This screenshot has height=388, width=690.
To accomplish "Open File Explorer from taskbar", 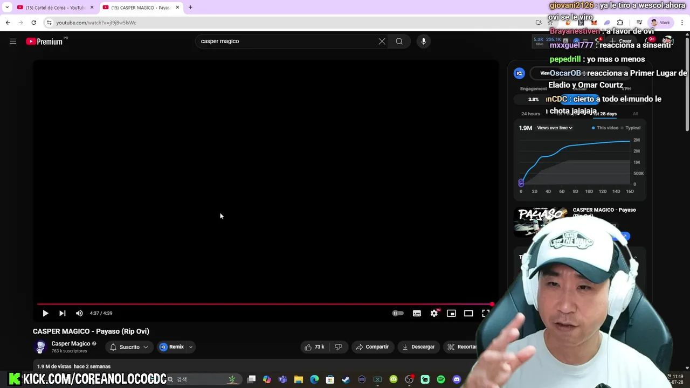I will pos(298,379).
